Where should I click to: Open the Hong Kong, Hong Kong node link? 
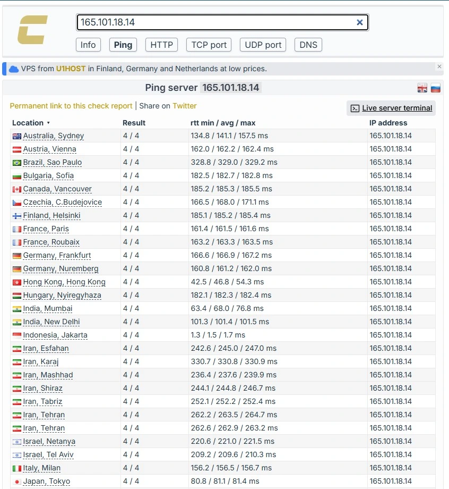pos(64,282)
